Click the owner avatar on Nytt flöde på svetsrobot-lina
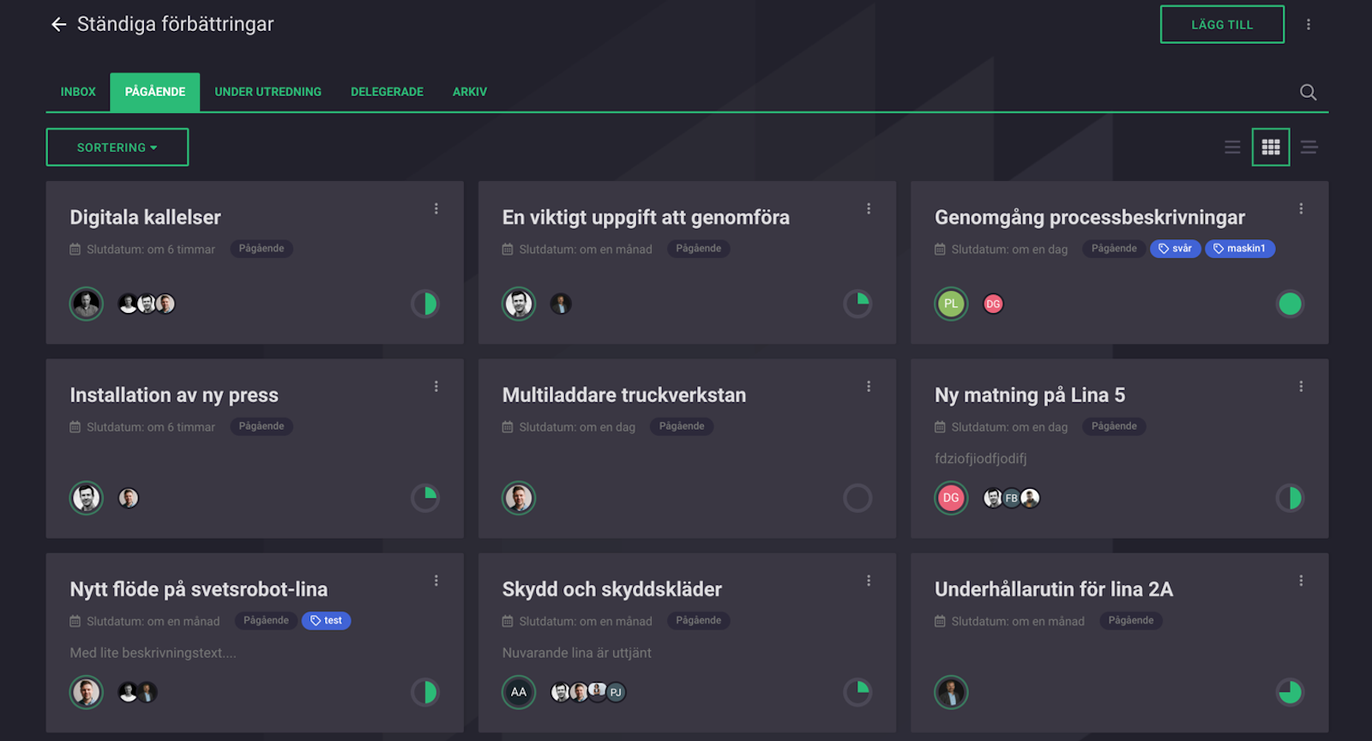The height and width of the screenshot is (741, 1372). click(87, 692)
